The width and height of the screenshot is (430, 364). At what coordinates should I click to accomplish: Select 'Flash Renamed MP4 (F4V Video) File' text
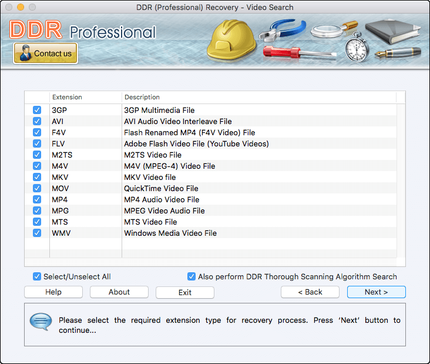190,132
